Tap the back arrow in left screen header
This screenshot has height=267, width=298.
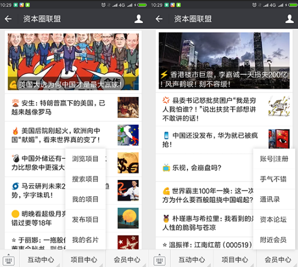click(8, 19)
